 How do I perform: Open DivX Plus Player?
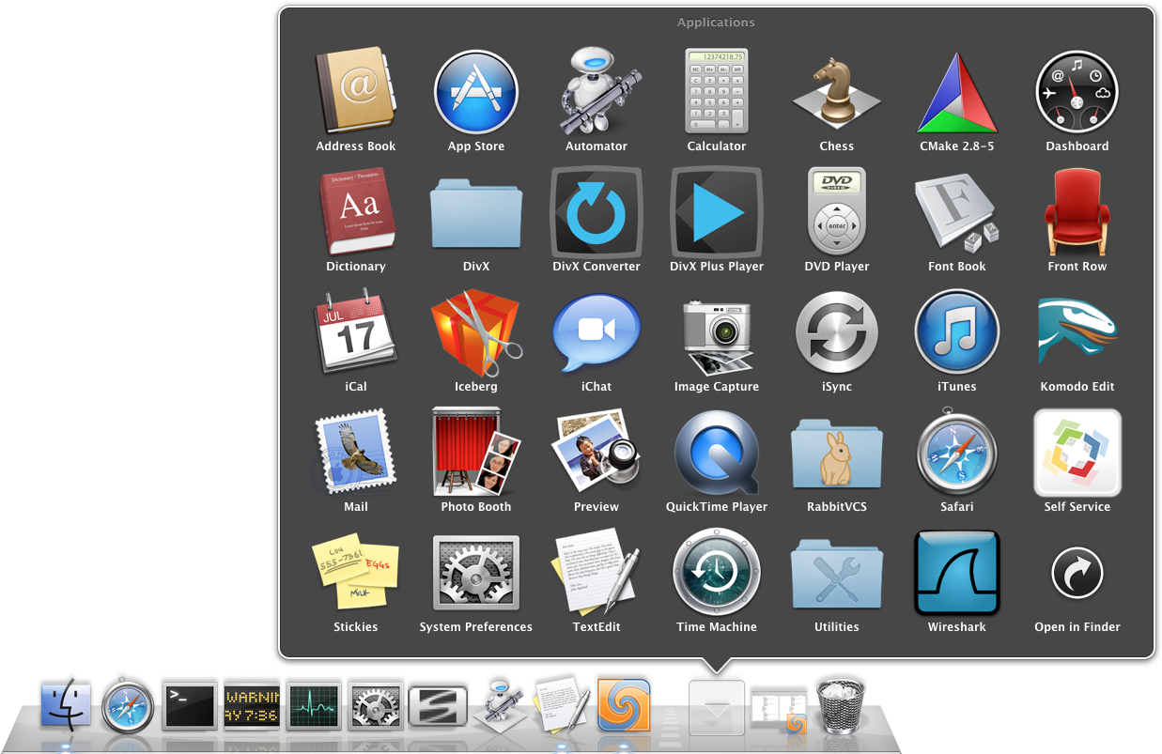[x=717, y=213]
